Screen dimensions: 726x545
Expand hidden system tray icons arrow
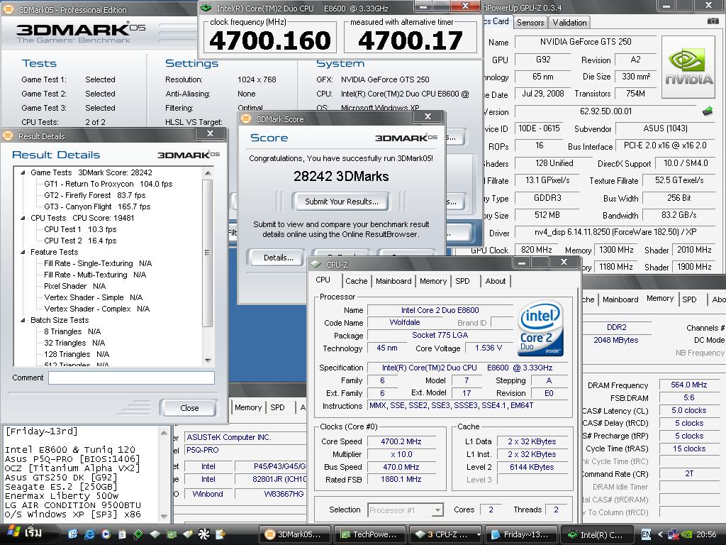(x=660, y=534)
